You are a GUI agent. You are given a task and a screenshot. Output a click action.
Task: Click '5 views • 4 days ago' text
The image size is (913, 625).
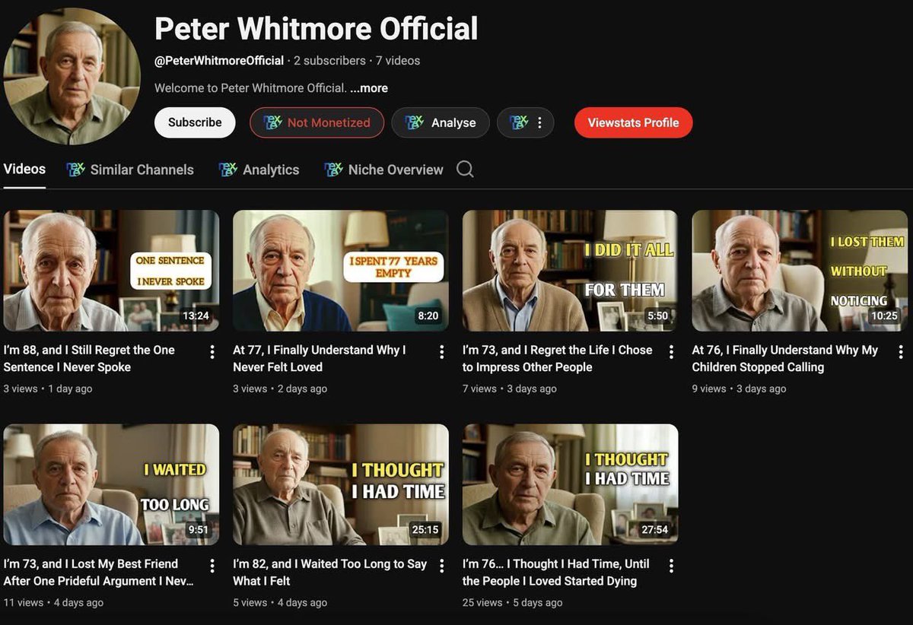click(x=280, y=602)
